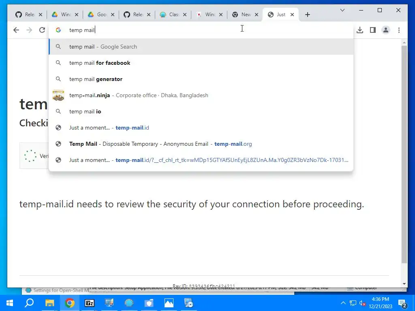Close the Google Drive 'Goo' tab
Image resolution: width=415 pixels, height=311 pixels.
point(113,15)
